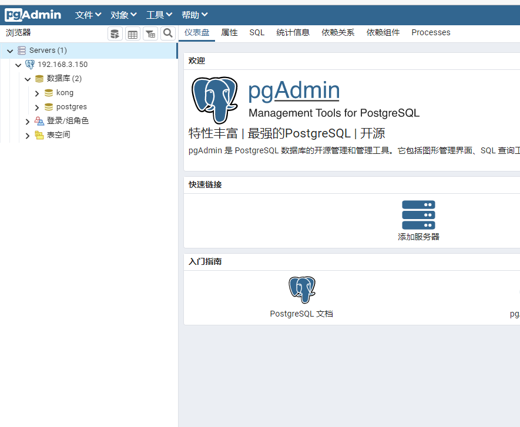The width and height of the screenshot is (520, 427).
Task: Click the 入门指南 section heading
Action: (205, 261)
